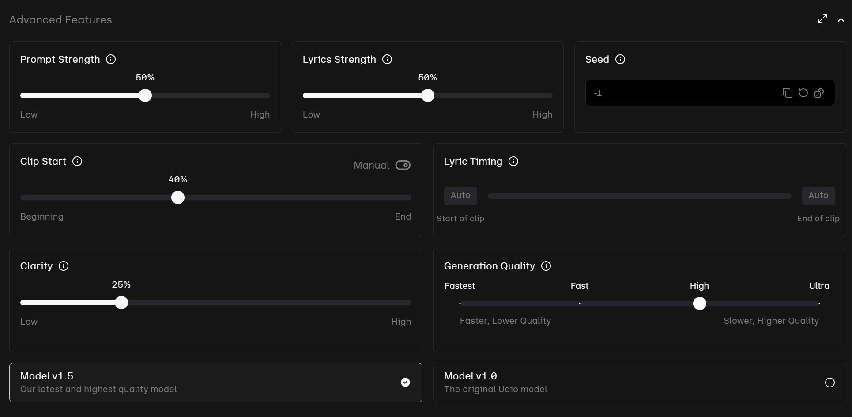Click the 25% value above Clarity slider

(121, 284)
